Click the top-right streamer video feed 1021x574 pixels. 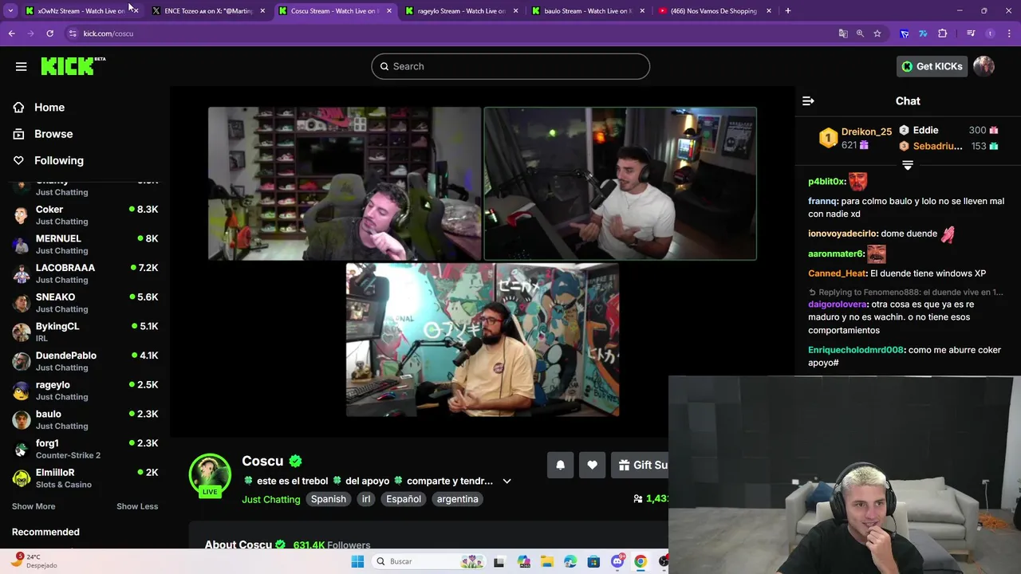click(620, 183)
